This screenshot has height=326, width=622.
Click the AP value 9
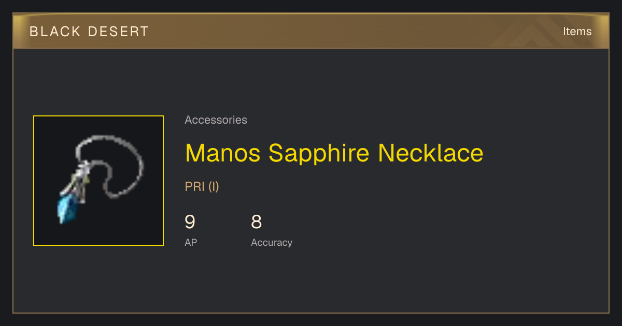pos(190,222)
